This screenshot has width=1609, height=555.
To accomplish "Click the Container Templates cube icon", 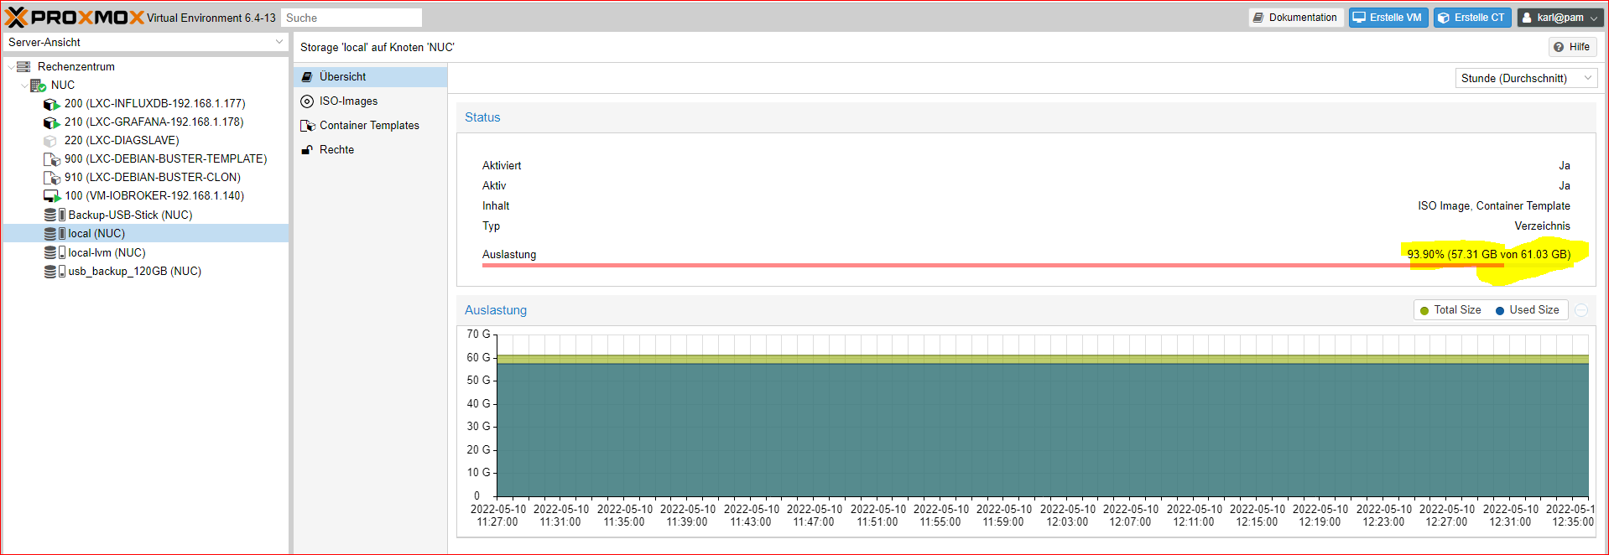I will coord(308,125).
